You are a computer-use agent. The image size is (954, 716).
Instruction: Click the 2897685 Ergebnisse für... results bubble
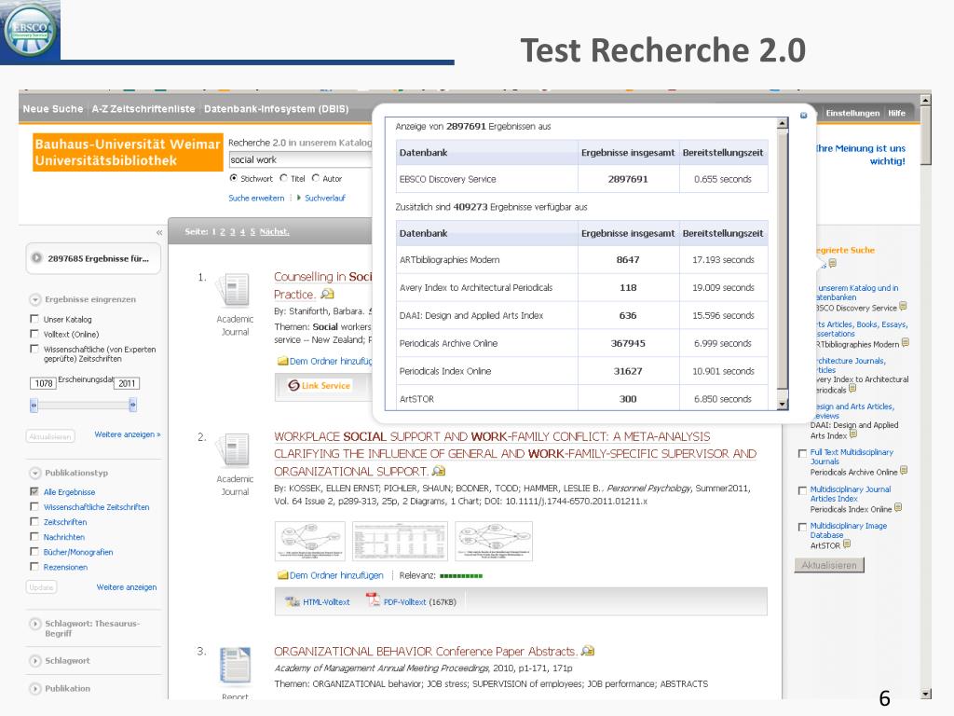[x=93, y=258]
